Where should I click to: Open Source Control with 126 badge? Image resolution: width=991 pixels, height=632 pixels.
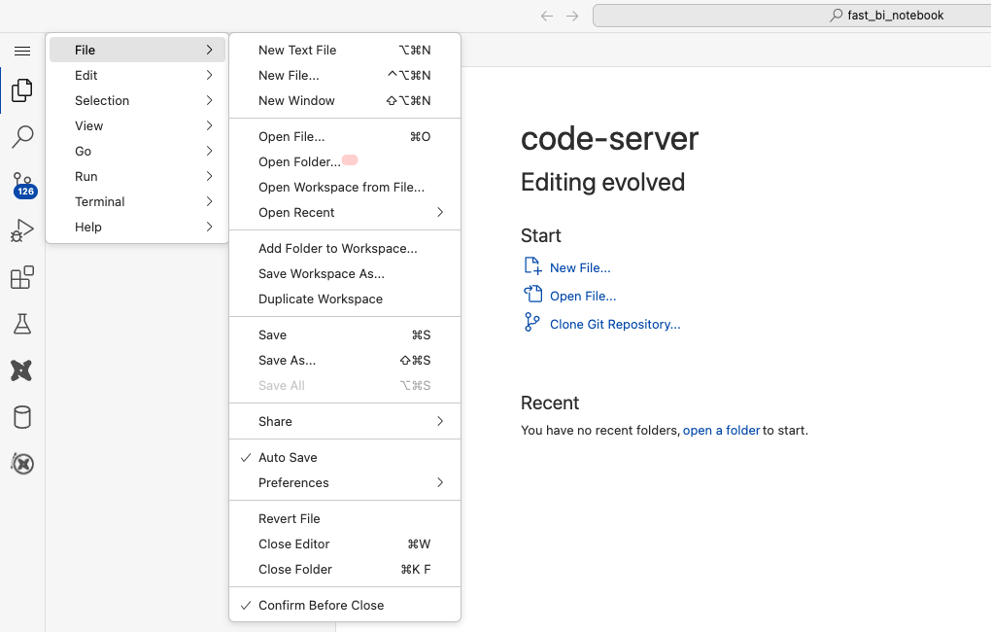(24, 186)
